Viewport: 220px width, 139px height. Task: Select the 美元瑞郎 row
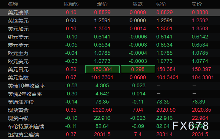pos(110,13)
